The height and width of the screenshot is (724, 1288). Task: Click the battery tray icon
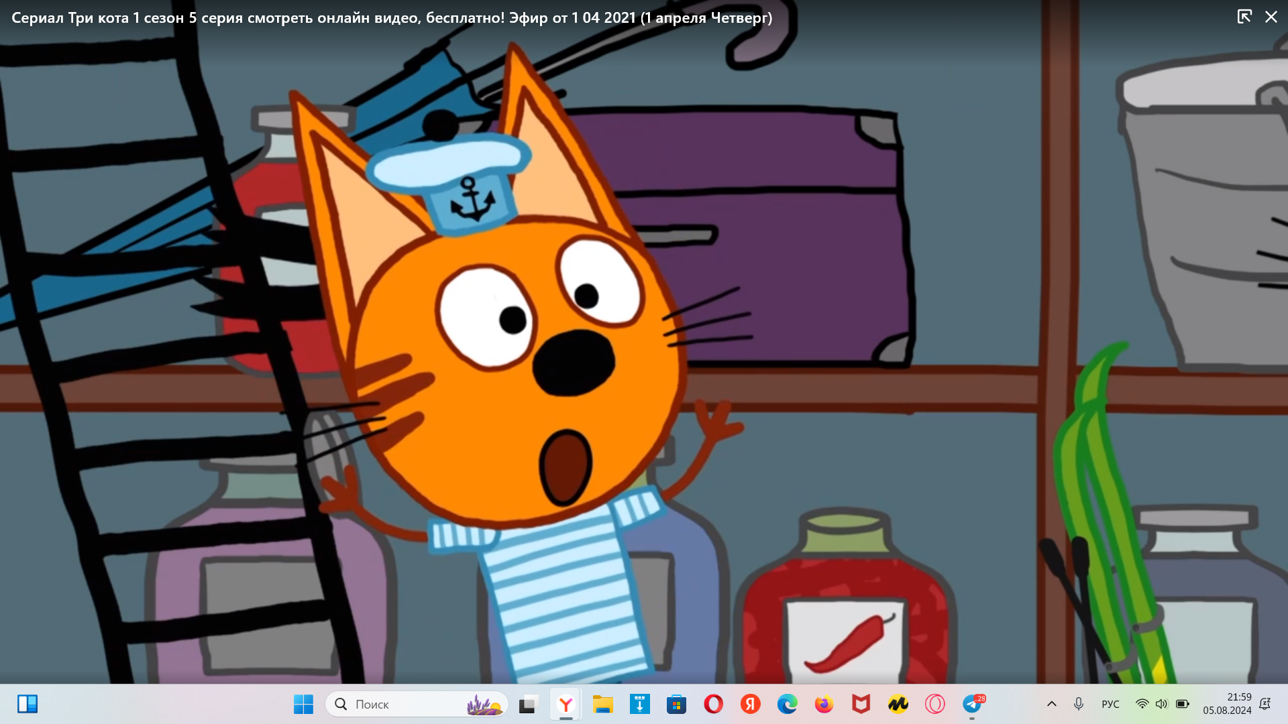[1183, 704]
